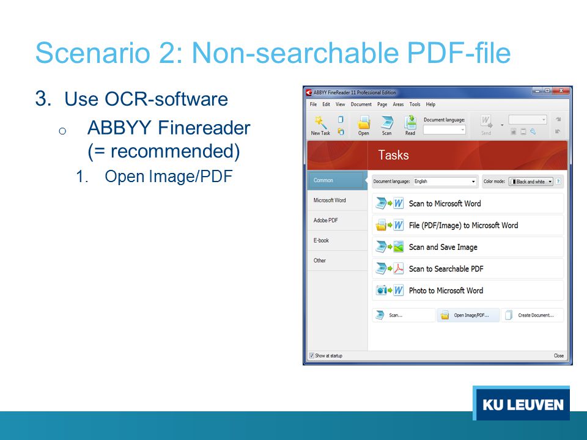Click the Scan toolbar icon

[386, 122]
